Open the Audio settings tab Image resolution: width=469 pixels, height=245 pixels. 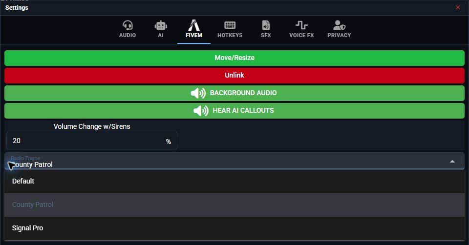pyautogui.click(x=128, y=29)
